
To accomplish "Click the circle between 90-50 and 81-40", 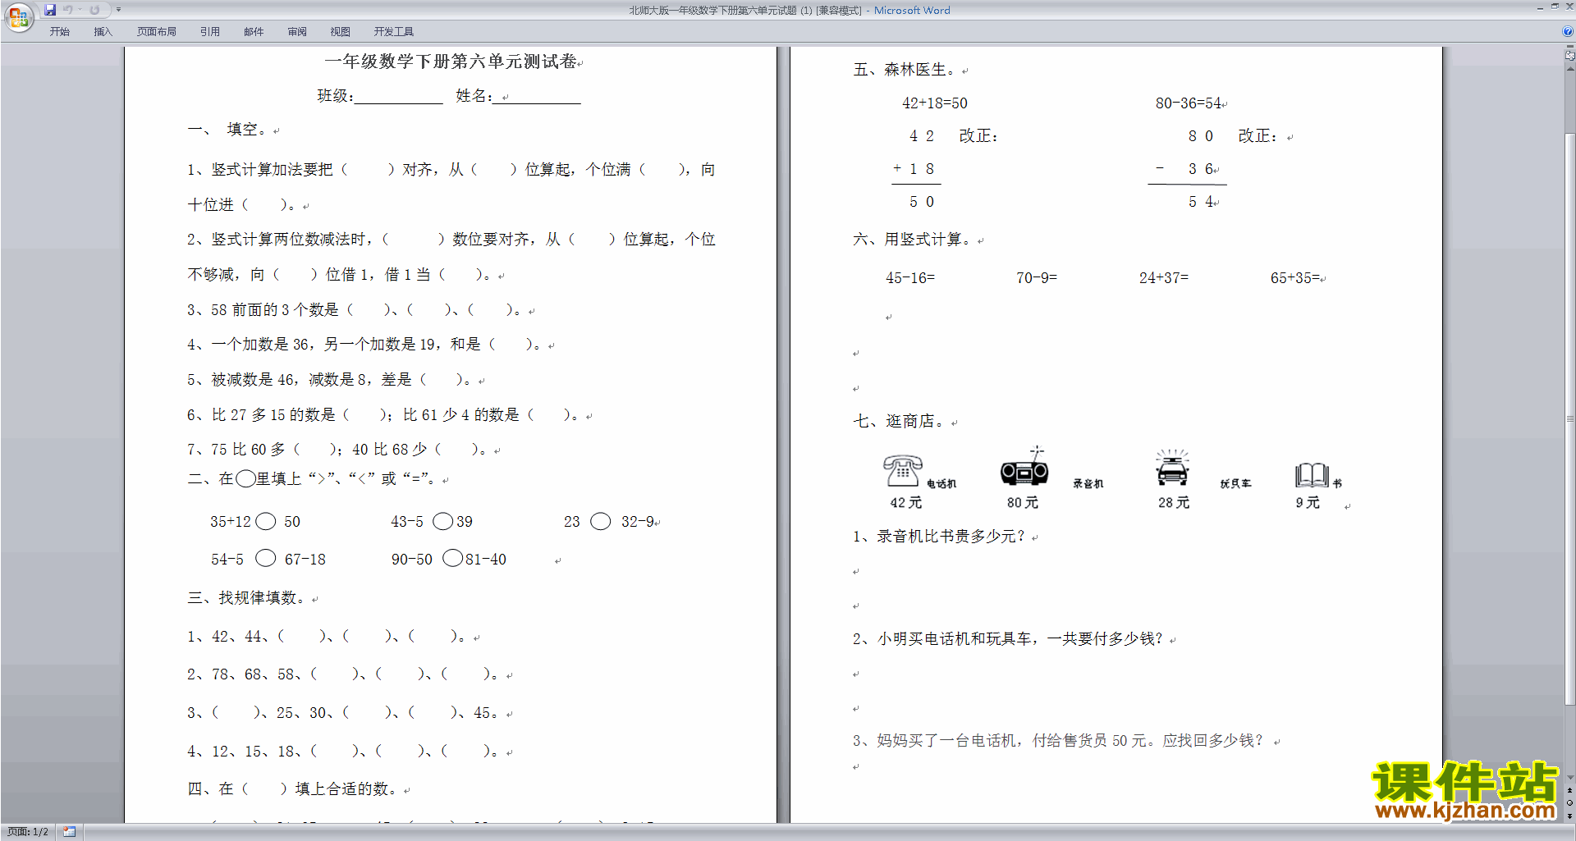I will point(453,559).
